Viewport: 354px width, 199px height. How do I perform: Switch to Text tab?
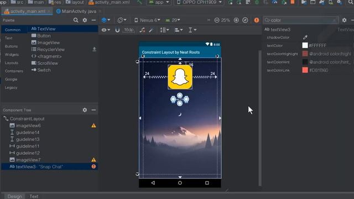point(34,196)
